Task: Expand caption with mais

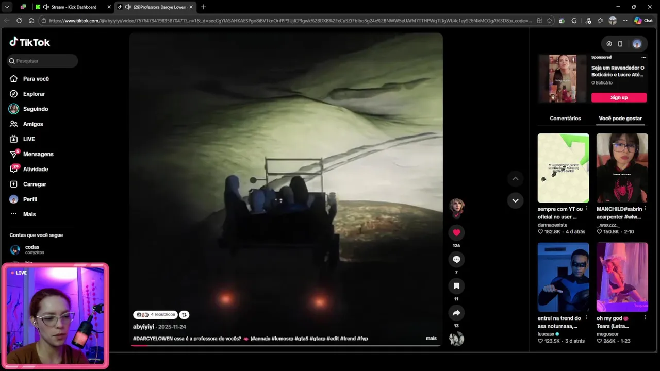Action: coord(431,339)
